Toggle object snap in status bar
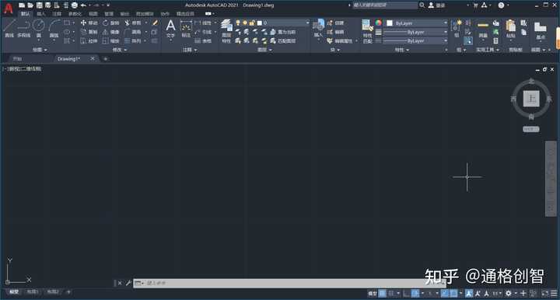 point(453,293)
